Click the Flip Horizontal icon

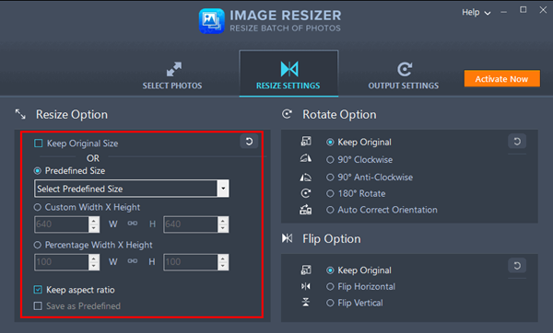(306, 286)
